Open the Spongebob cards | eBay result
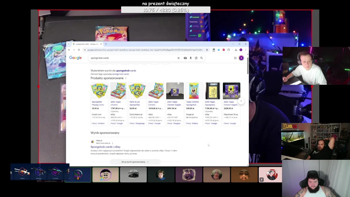 coord(106,147)
